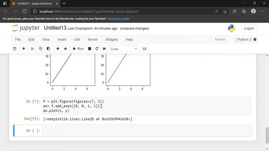This screenshot has width=269, height=151.
Task: Open the Kernel menu
Action: (x=92, y=39)
